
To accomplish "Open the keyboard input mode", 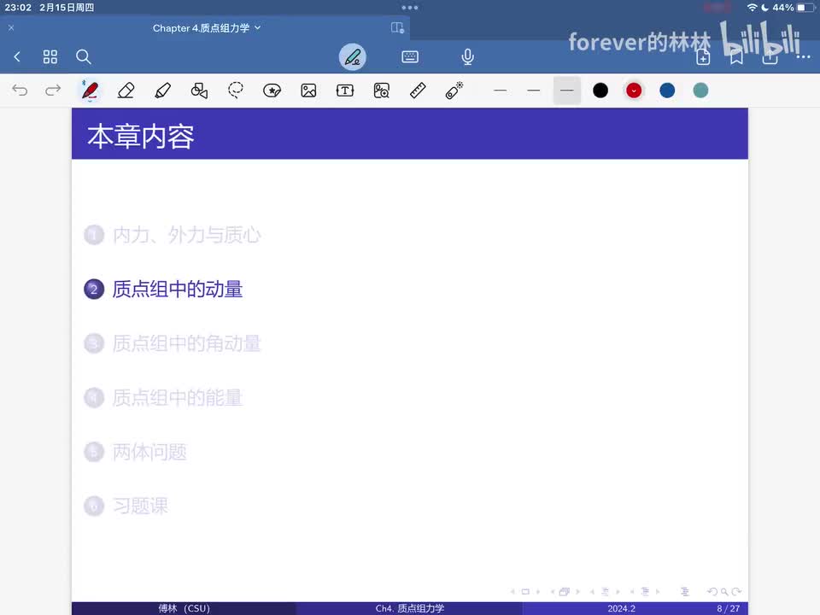I will (410, 56).
